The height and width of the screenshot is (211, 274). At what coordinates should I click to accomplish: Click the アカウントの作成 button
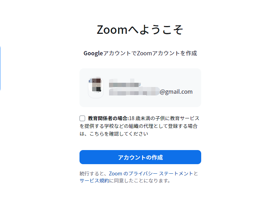tap(140, 157)
